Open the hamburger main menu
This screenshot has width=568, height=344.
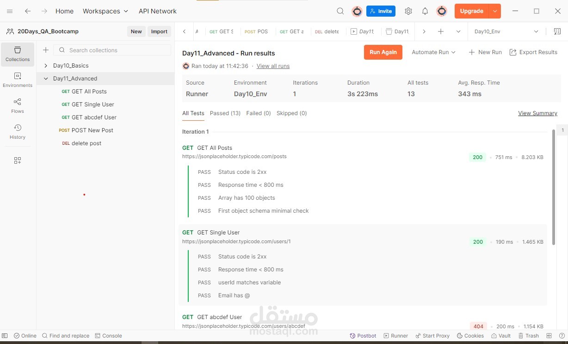point(10,11)
